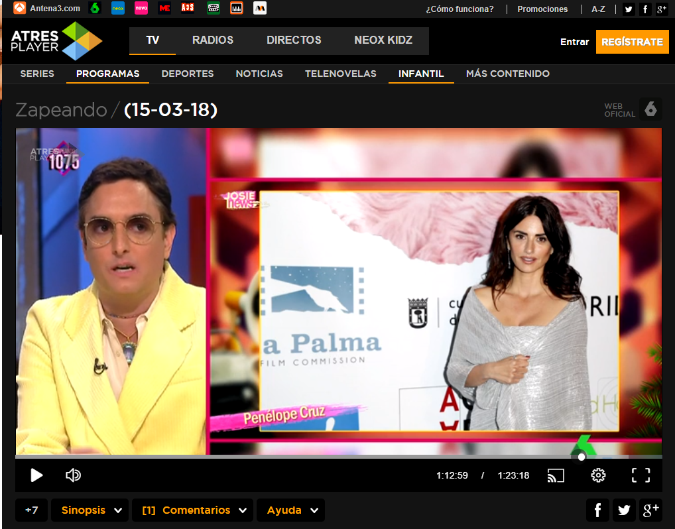Open the Onda Cero radio icon
Viewport: 675px width, 529px height.
(213, 8)
